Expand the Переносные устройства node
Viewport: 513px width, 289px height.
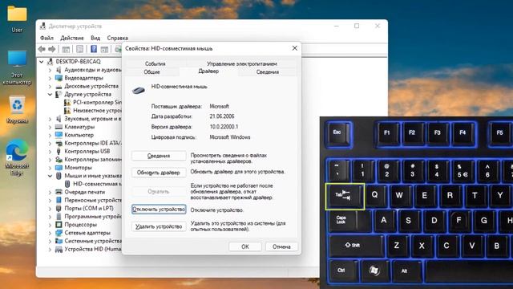(50, 200)
